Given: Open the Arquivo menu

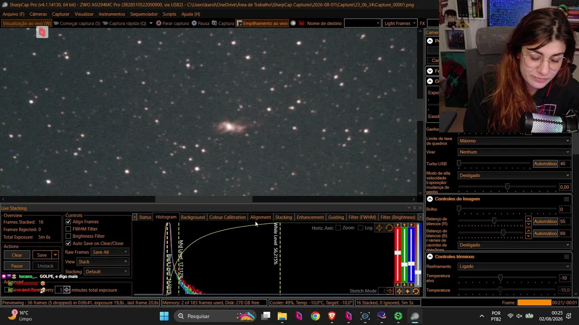Looking at the screenshot, I should pyautogui.click(x=14, y=14).
